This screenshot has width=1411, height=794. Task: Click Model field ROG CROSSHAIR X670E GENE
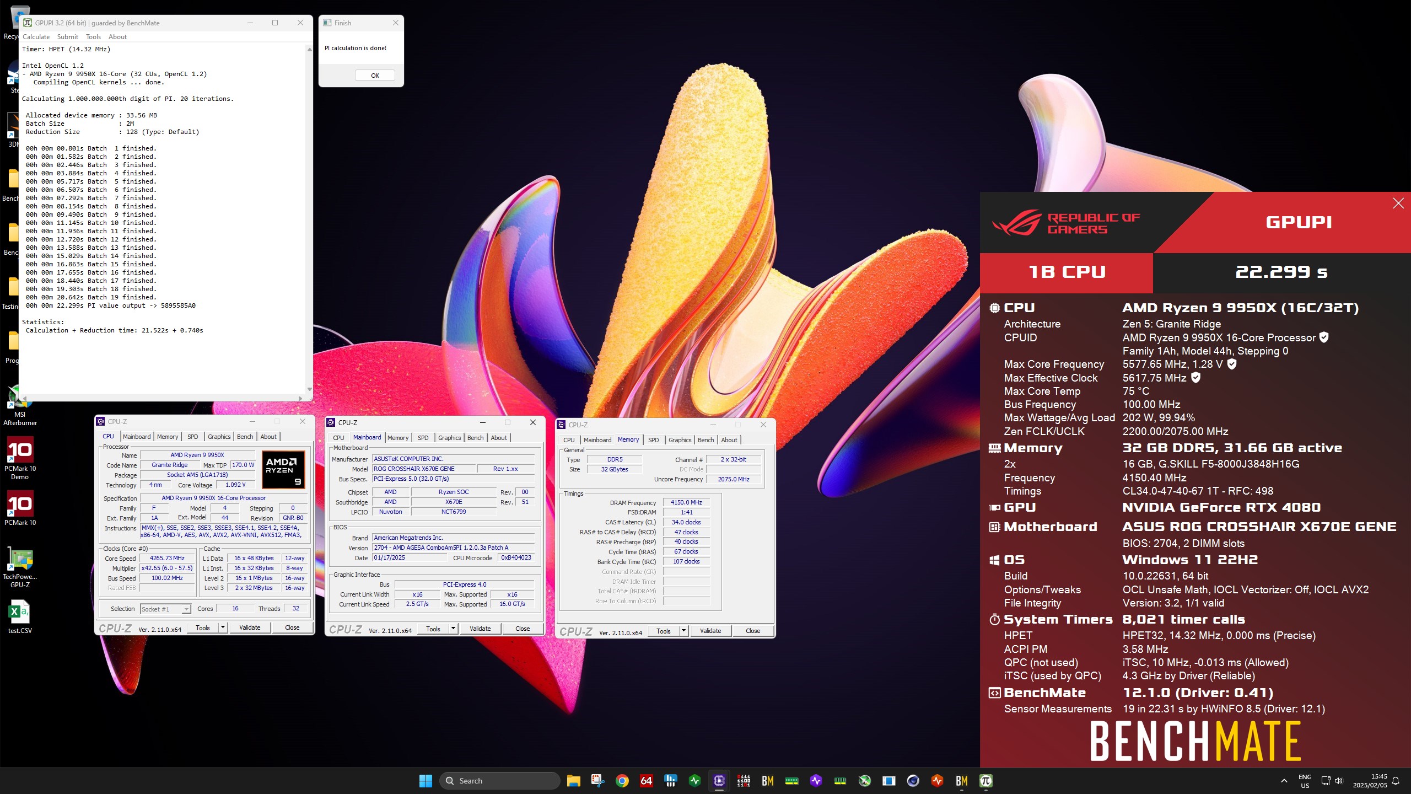pos(424,469)
